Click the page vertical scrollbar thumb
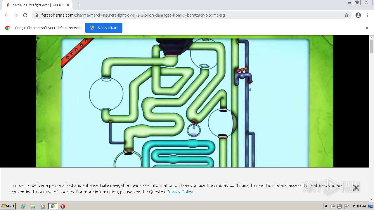This screenshot has width=374, height=210. pyautogui.click(x=372, y=47)
